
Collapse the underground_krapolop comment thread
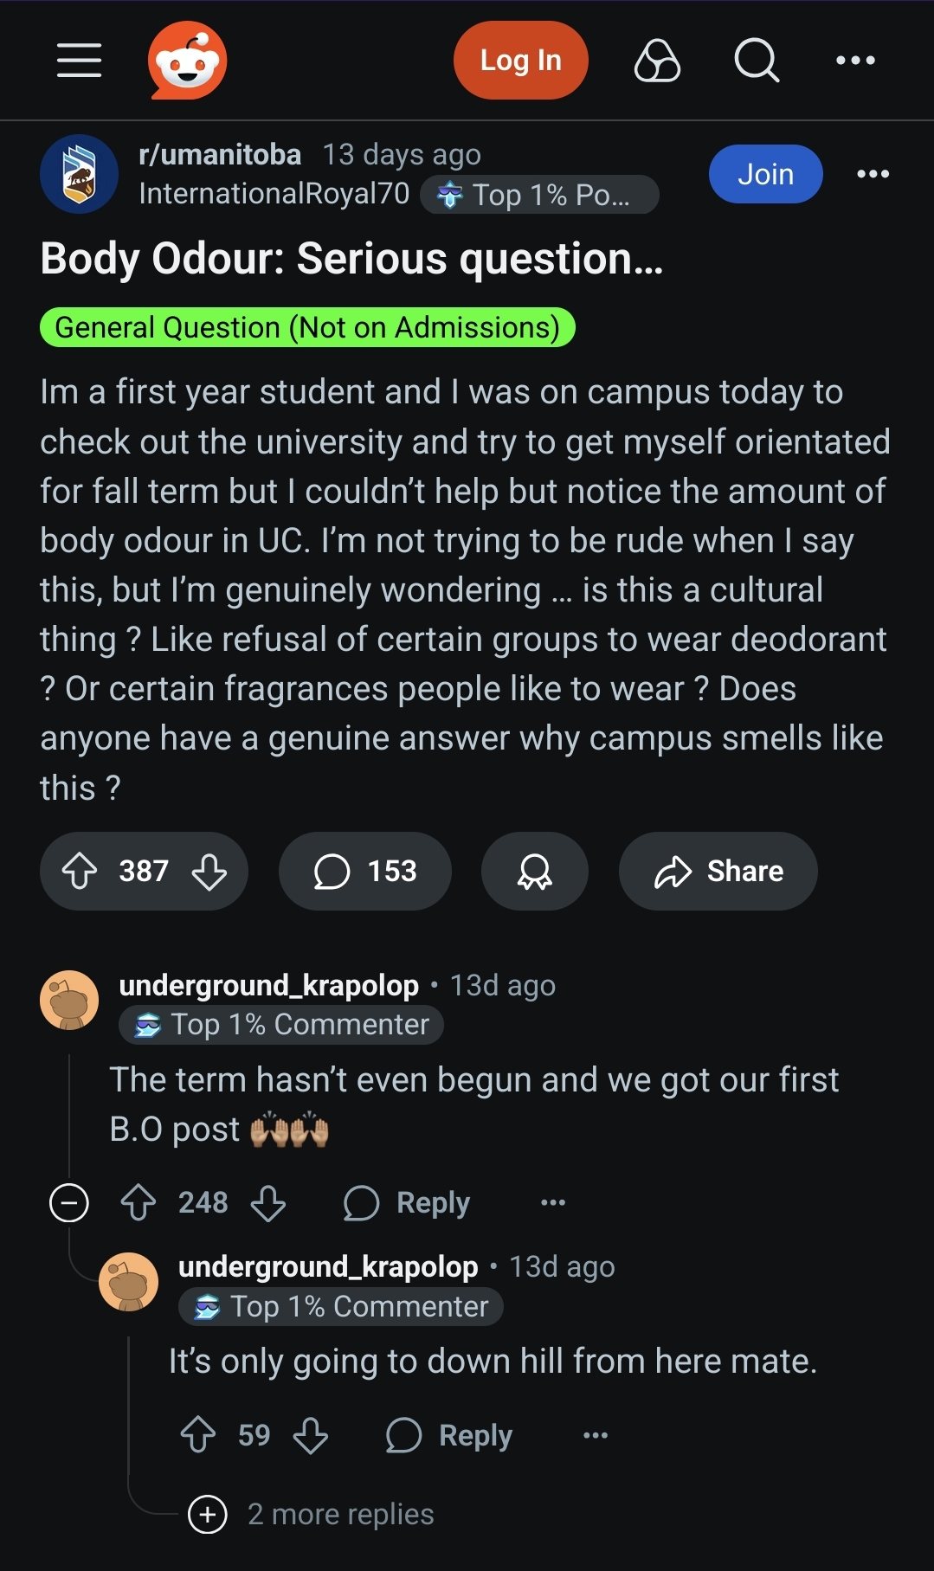point(69,1202)
